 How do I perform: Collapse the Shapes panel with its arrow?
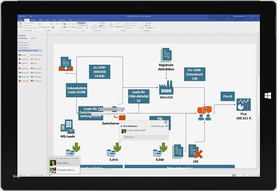pos(42,35)
